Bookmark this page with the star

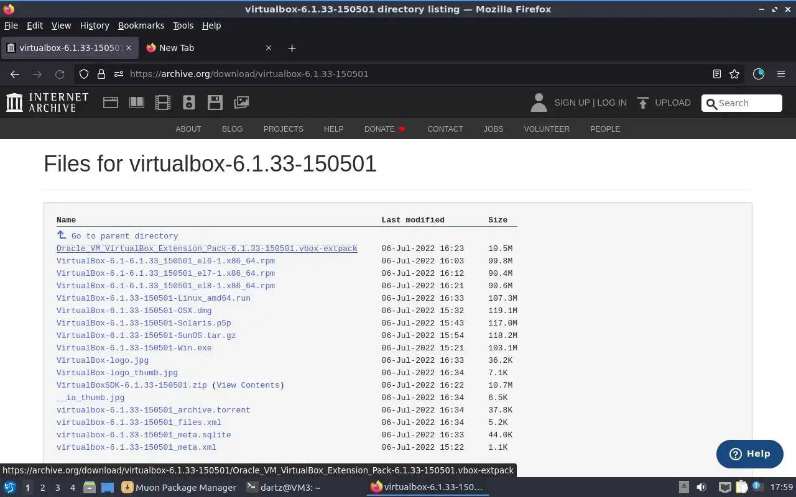point(734,74)
